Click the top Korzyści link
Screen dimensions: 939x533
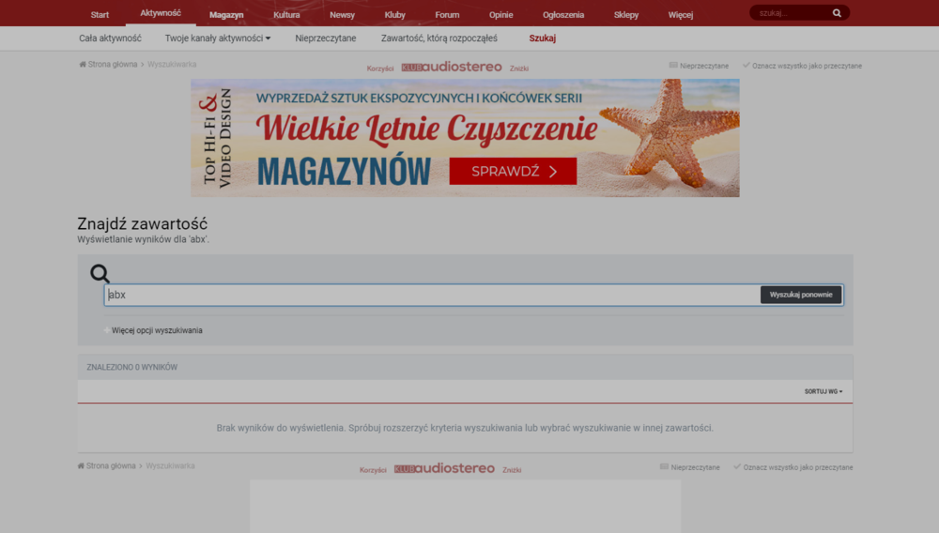pos(380,69)
